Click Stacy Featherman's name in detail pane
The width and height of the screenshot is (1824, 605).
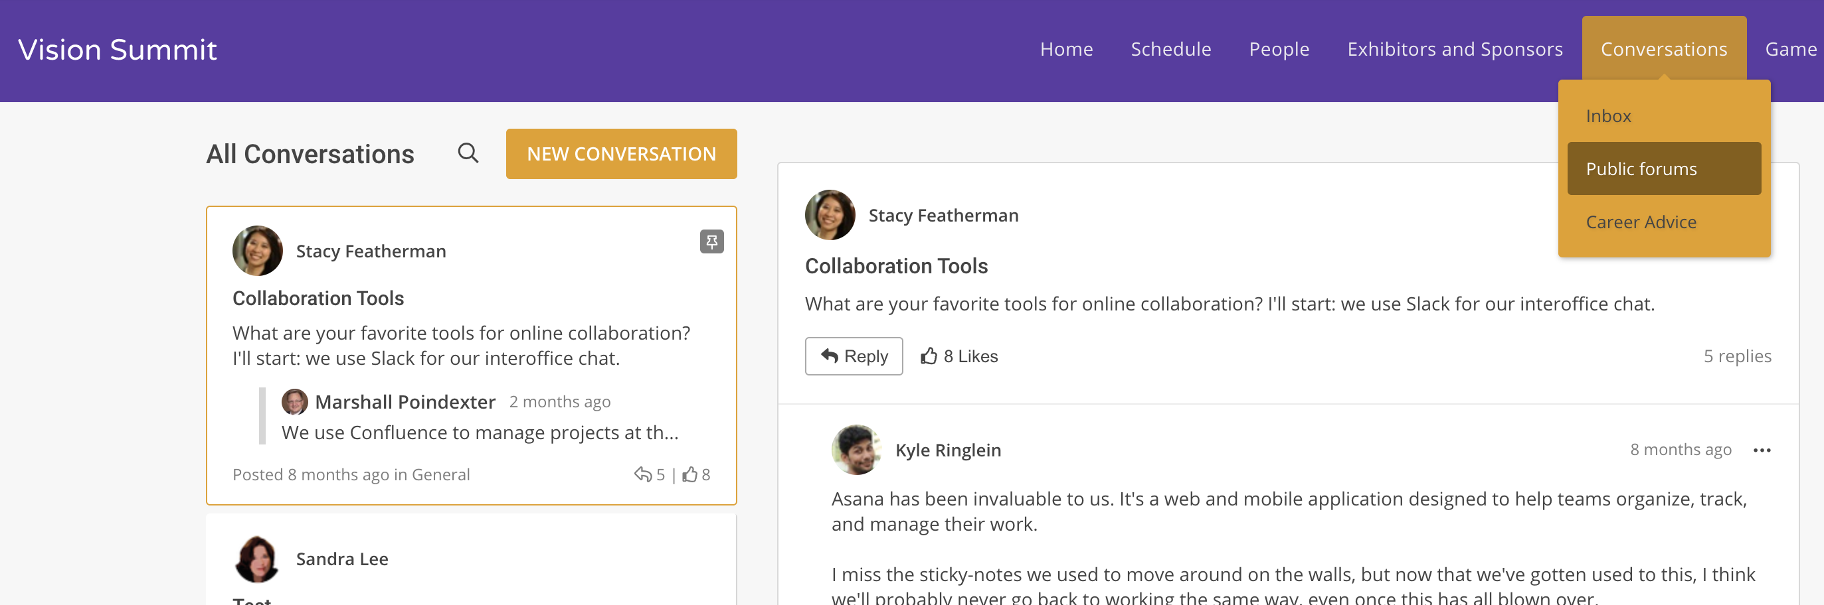pyautogui.click(x=943, y=215)
